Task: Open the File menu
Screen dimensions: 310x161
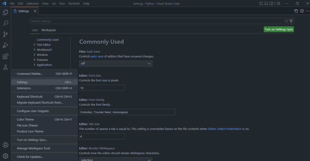Action: tap(12, 4)
